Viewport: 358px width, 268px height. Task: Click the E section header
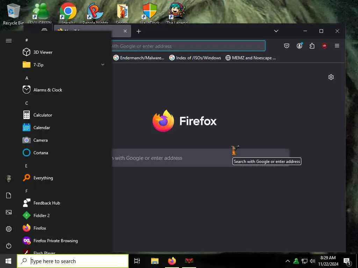pos(26,166)
